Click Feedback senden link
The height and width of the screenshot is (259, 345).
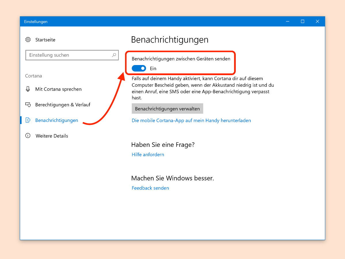(150, 188)
